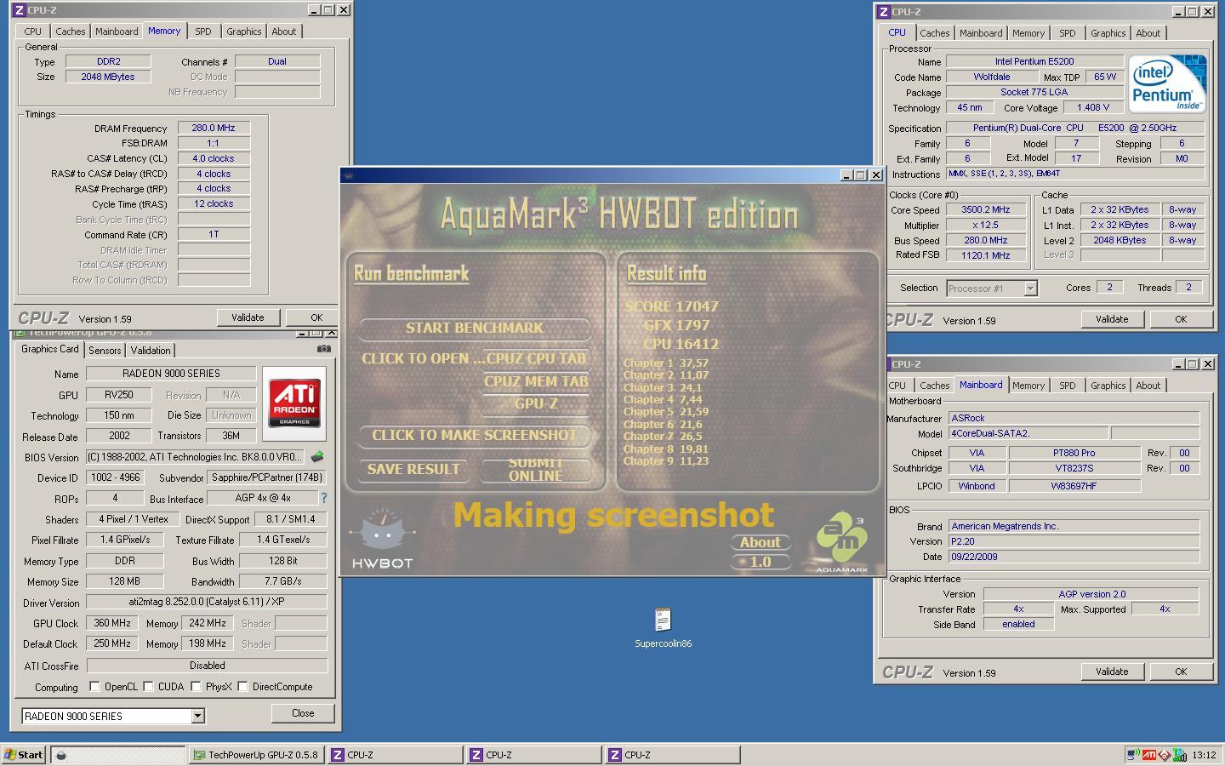Image resolution: width=1225 pixels, height=766 pixels.
Task: Click the network tray icon
Action: [1133, 754]
